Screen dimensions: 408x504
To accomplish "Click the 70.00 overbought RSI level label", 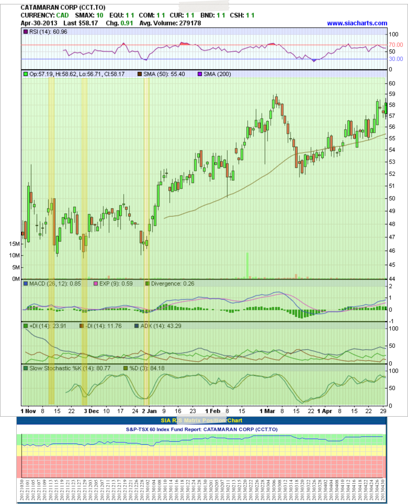I will (396, 45).
